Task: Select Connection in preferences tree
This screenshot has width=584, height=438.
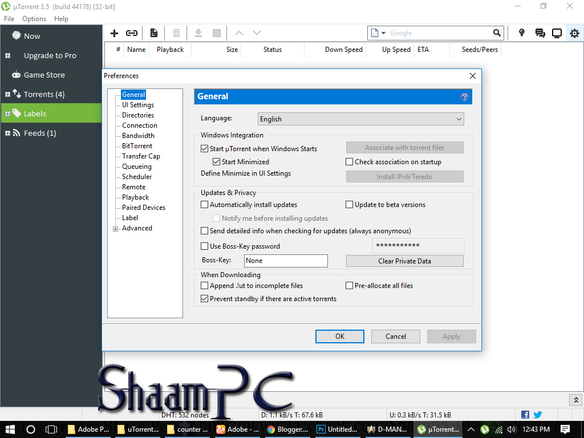Action: (140, 125)
